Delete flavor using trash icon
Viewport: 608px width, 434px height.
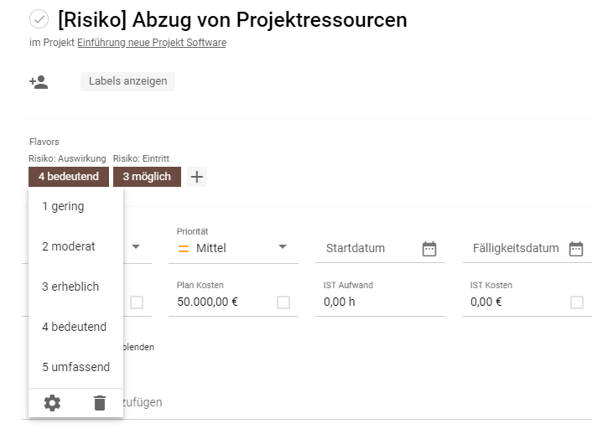coord(100,403)
